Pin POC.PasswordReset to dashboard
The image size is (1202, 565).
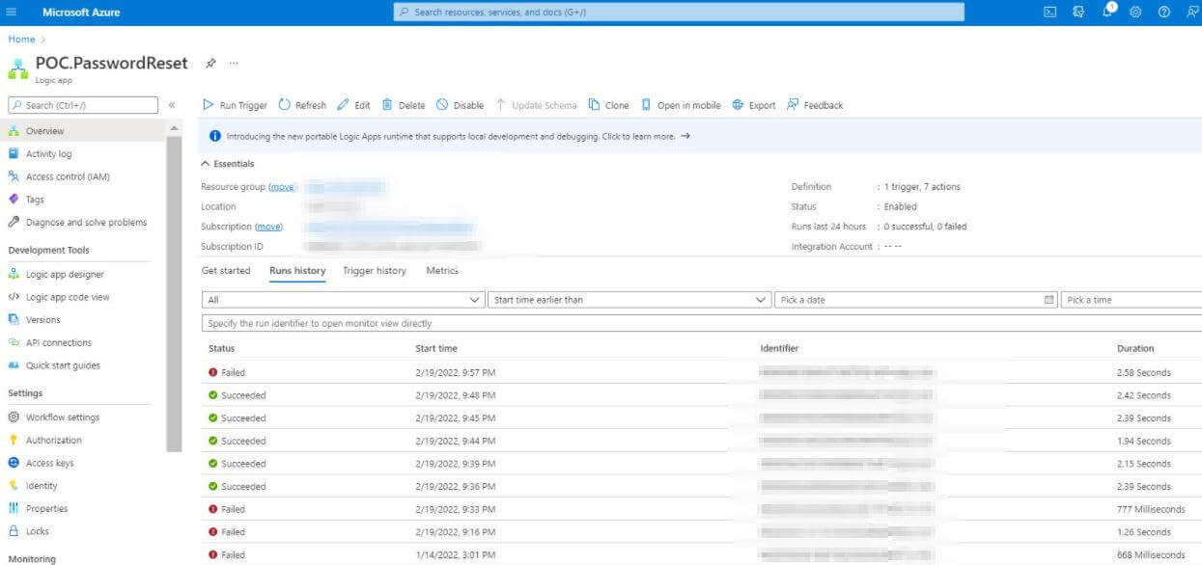(x=209, y=62)
